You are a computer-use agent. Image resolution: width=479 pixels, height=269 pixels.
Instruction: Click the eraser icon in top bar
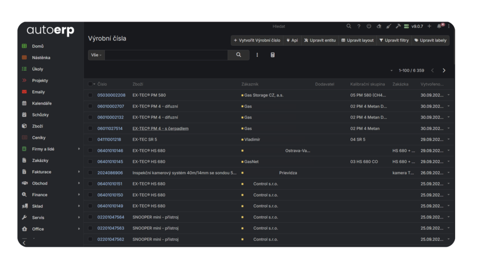click(x=379, y=27)
